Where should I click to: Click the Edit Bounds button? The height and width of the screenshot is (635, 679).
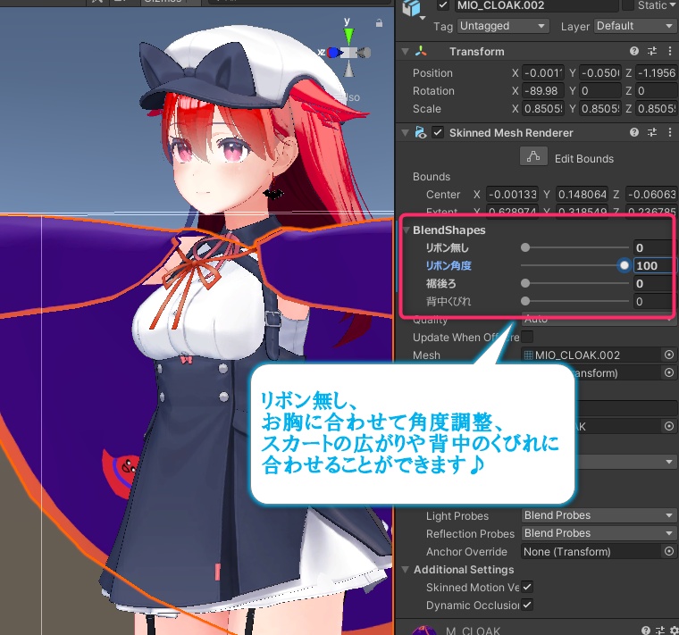point(533,156)
